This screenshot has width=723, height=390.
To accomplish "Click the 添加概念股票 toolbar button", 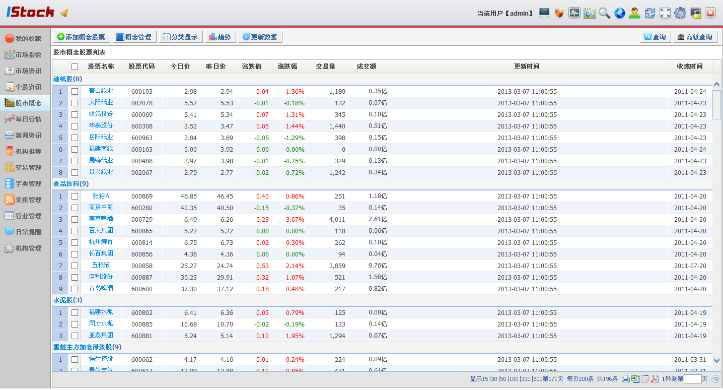I will point(82,37).
